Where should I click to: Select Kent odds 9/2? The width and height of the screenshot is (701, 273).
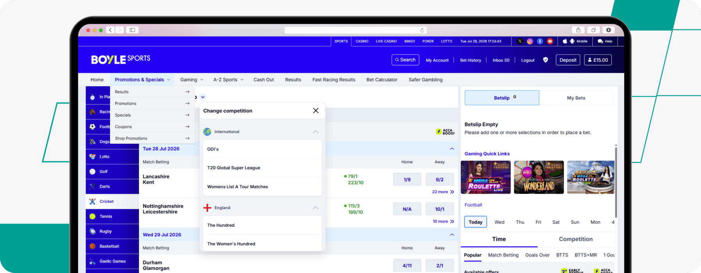tap(440, 180)
